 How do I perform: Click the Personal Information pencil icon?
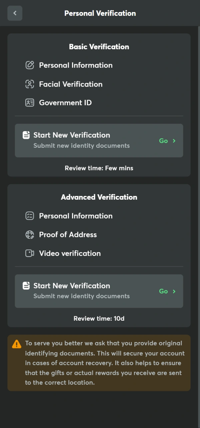click(30, 65)
